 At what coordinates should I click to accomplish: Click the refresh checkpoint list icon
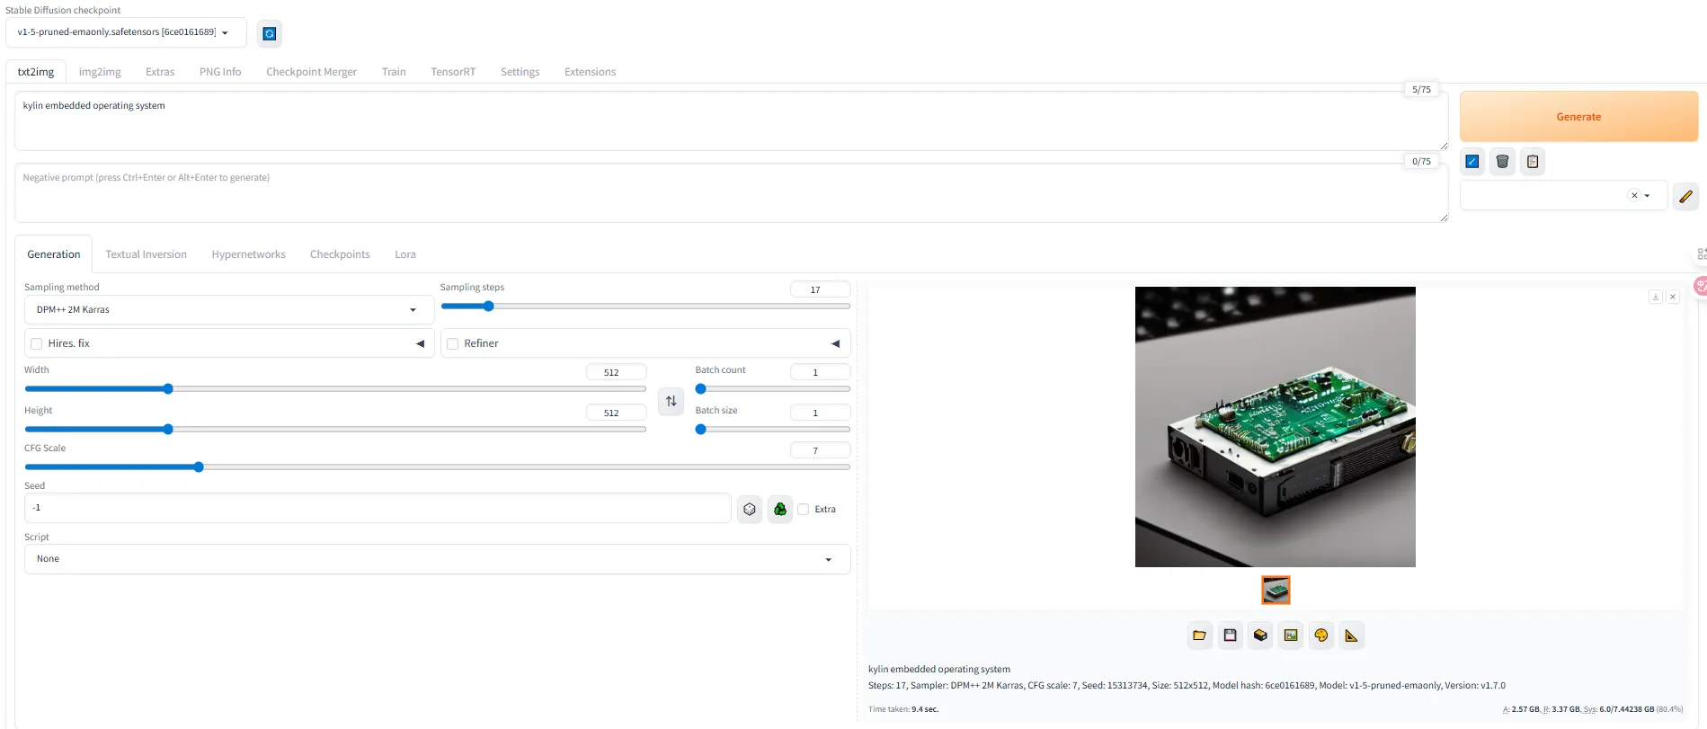[269, 34]
